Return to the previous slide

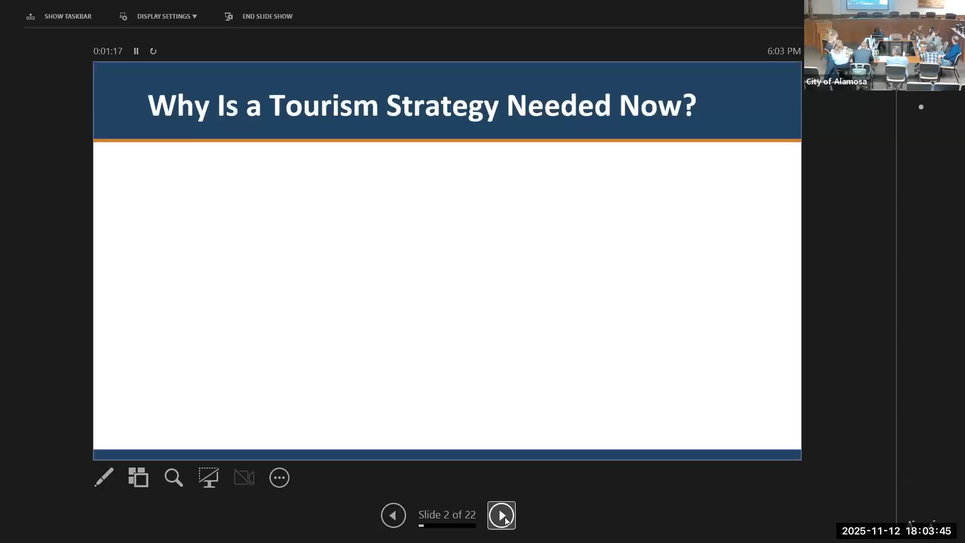pos(393,515)
